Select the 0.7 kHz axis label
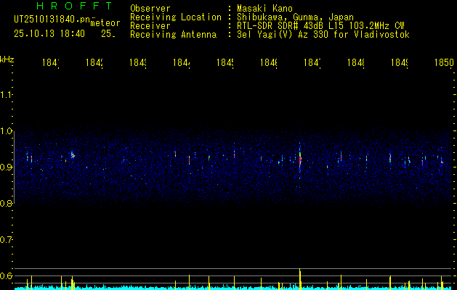 [7, 240]
